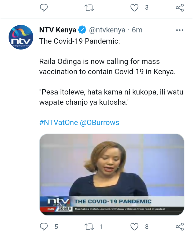This screenshot has width=193, height=242.
Task: Open the NTV Kenya profile picture
Action: (21, 37)
